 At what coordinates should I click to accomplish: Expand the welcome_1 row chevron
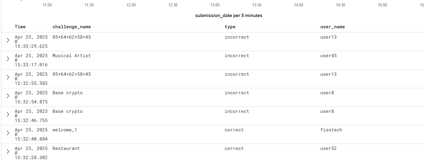click(8, 133)
